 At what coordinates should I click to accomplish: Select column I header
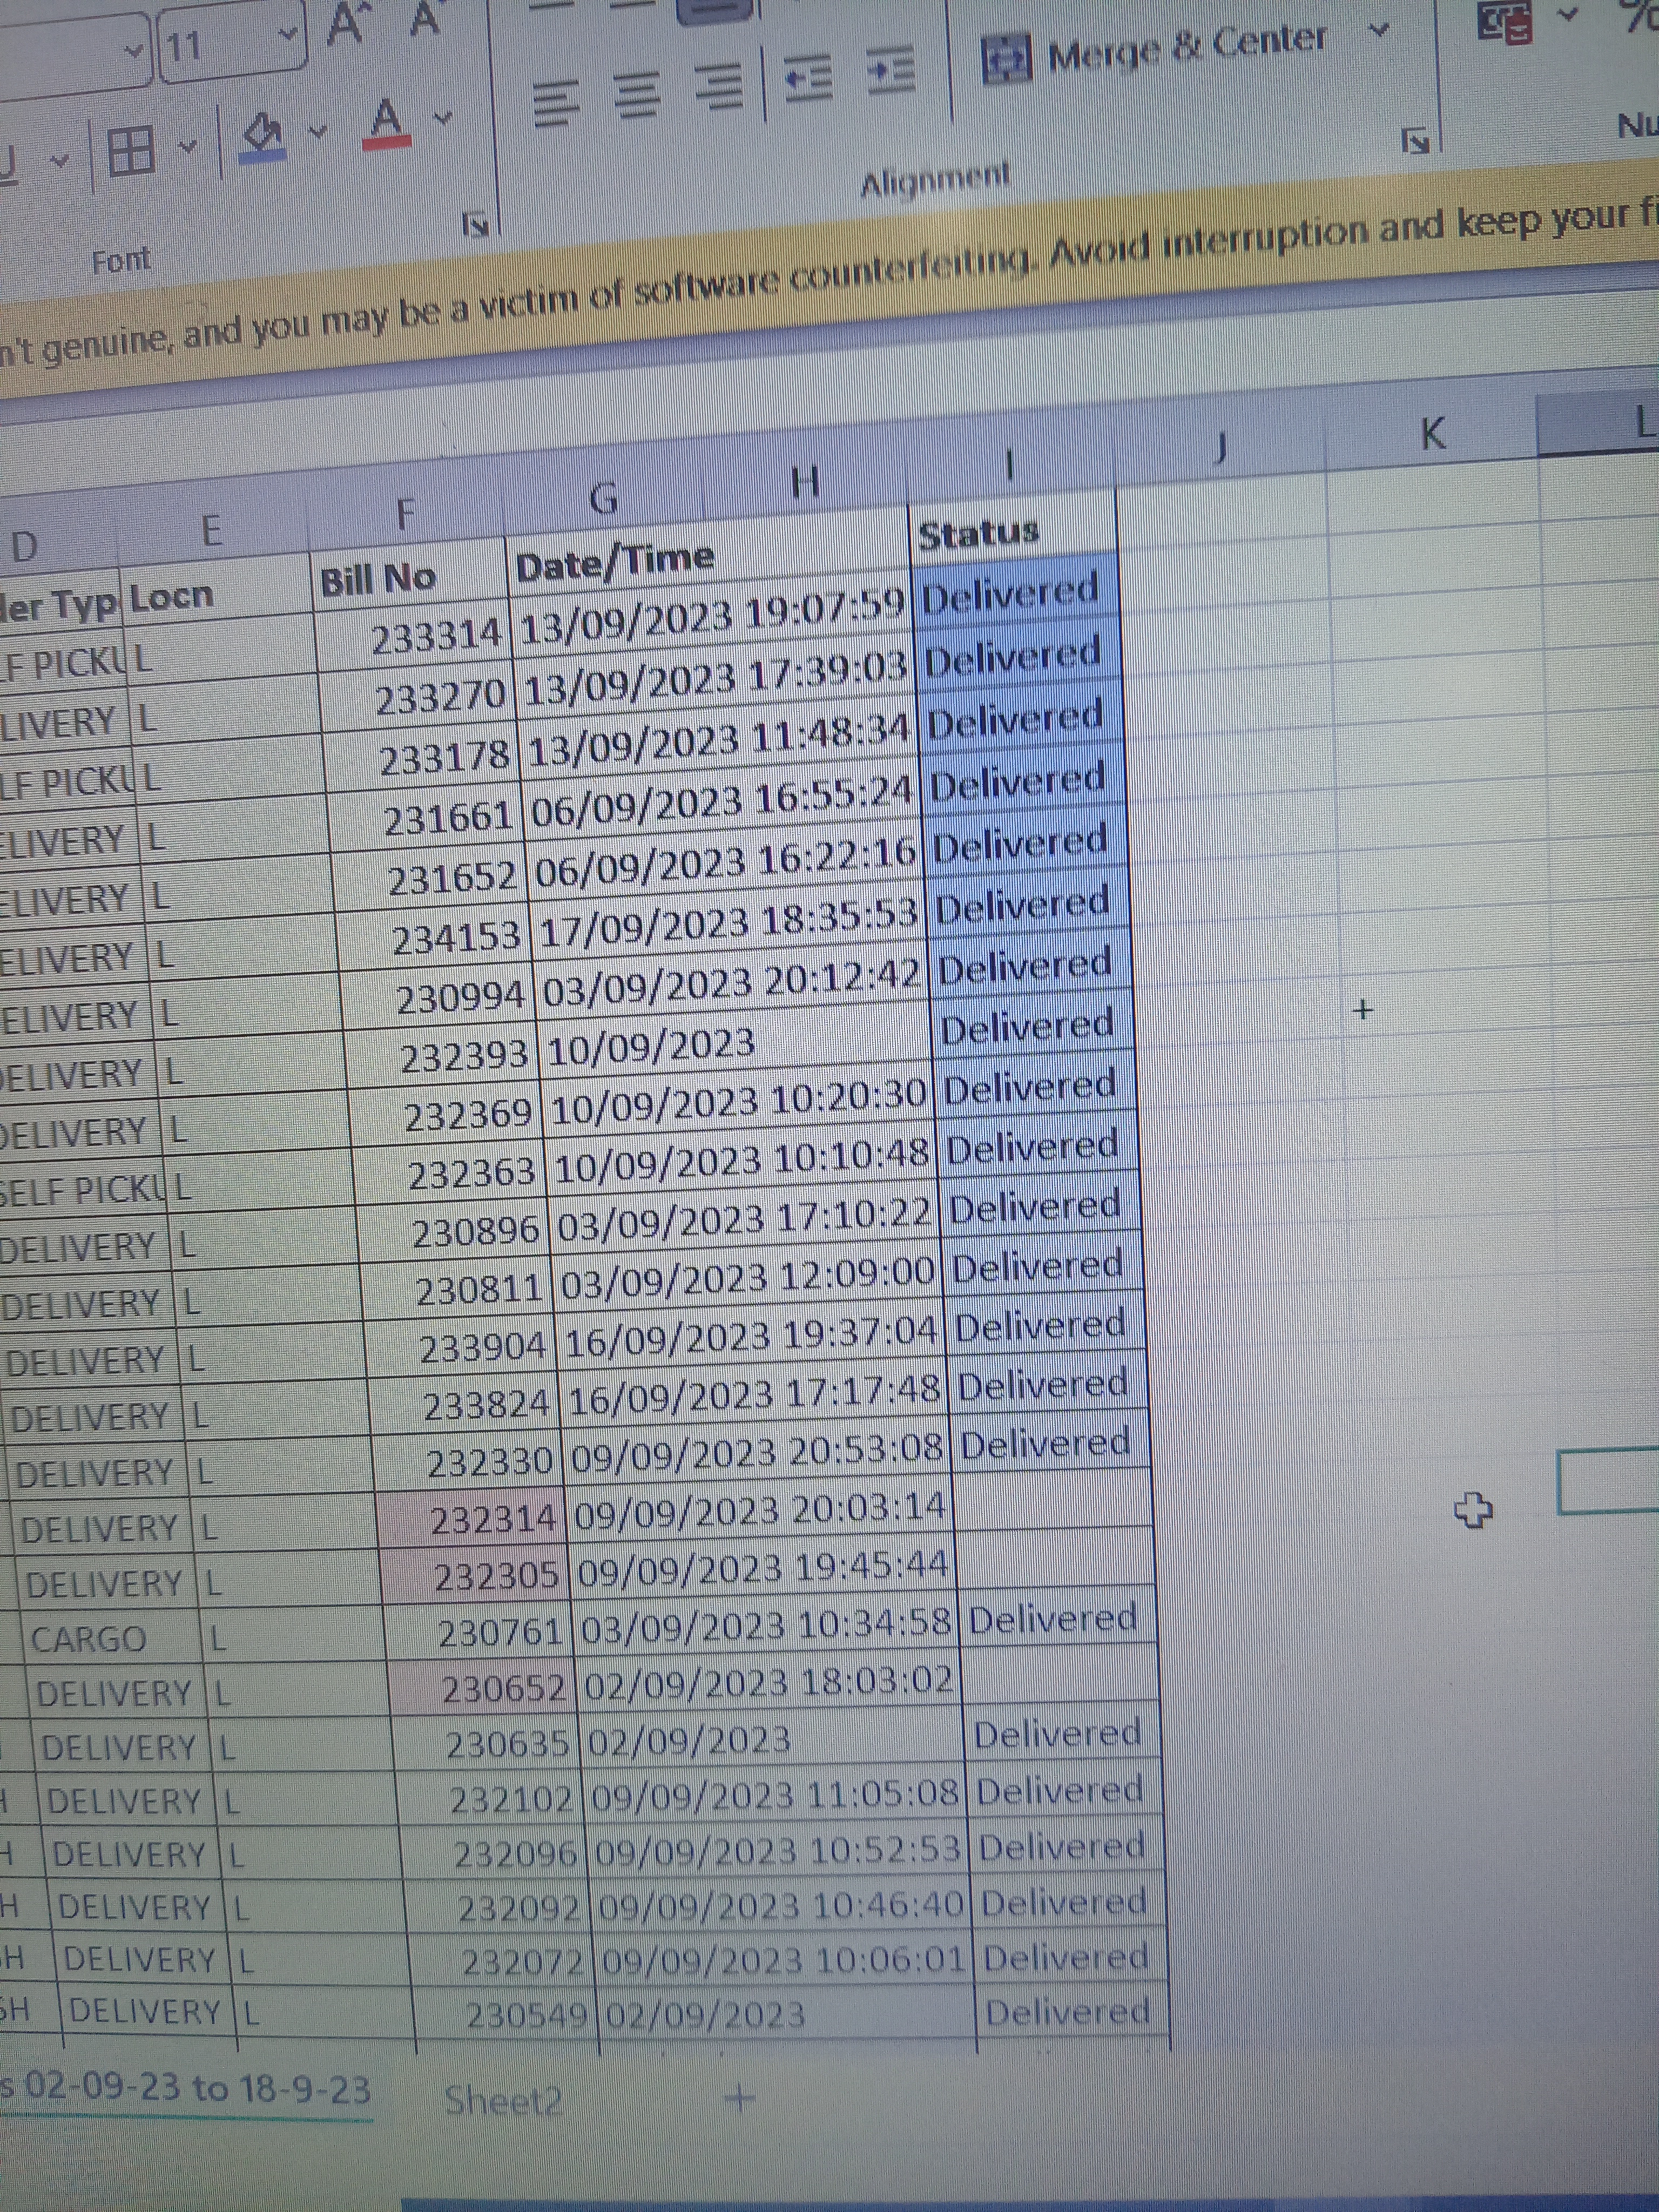(1010, 466)
